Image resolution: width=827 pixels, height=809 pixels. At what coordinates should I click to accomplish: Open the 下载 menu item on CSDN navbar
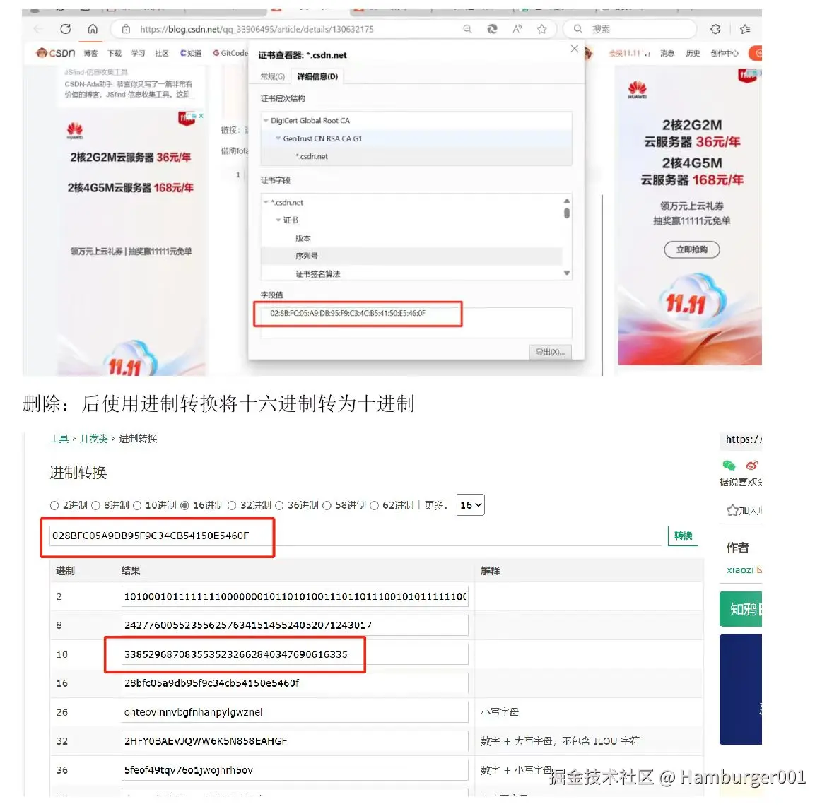click(114, 53)
